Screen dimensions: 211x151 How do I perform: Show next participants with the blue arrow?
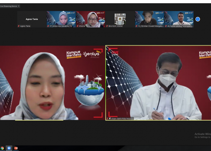click(197, 19)
